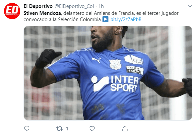The width and height of the screenshot is (195, 135).
Task: Click the bold Stiven Mendoza text
Action: click(x=42, y=13)
